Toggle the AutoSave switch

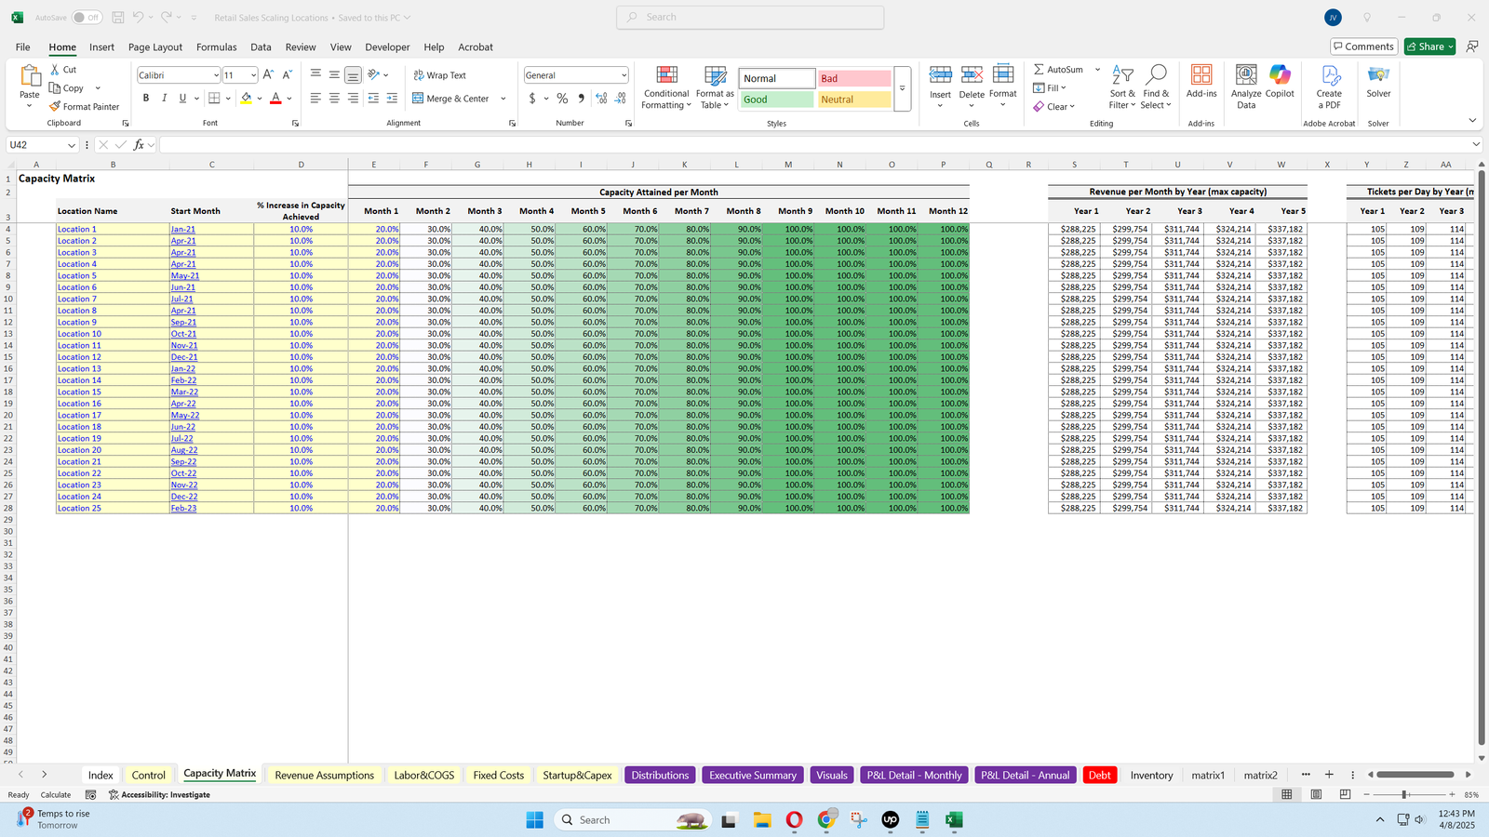point(87,18)
